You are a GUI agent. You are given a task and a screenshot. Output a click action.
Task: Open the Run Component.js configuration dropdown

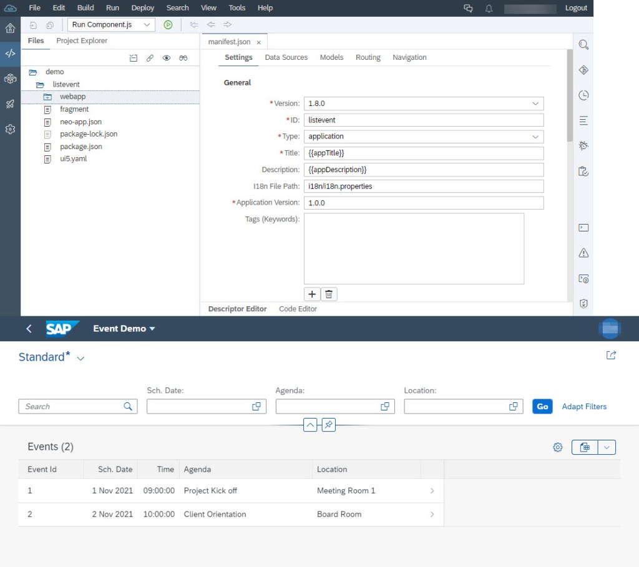click(146, 24)
